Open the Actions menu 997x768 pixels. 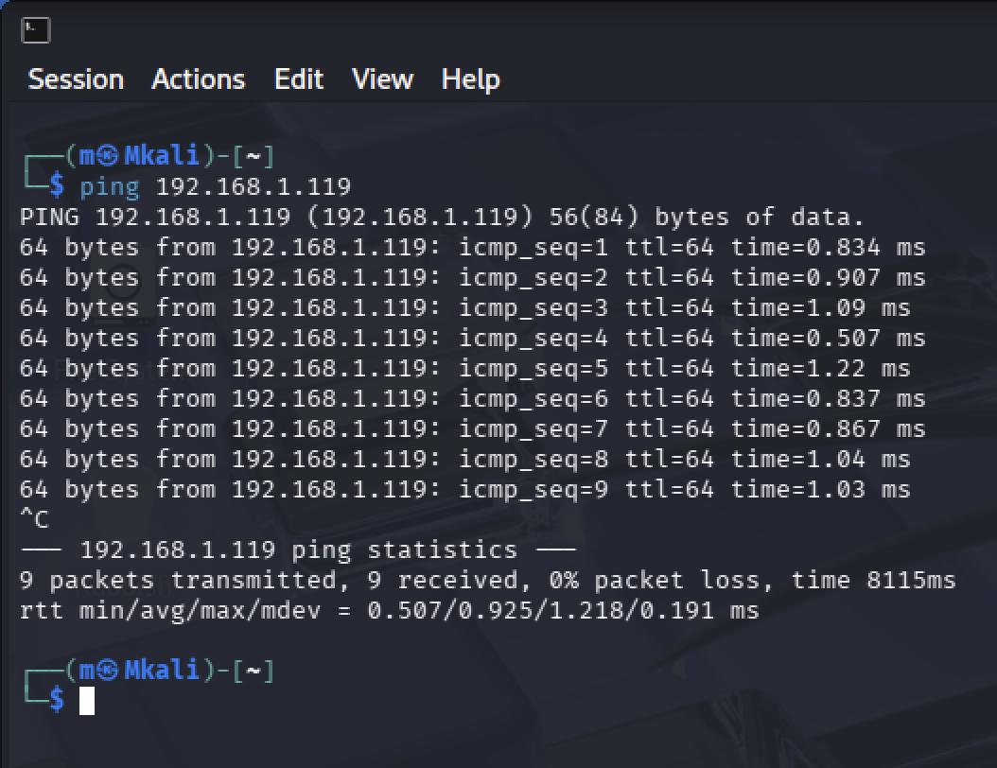click(x=199, y=79)
